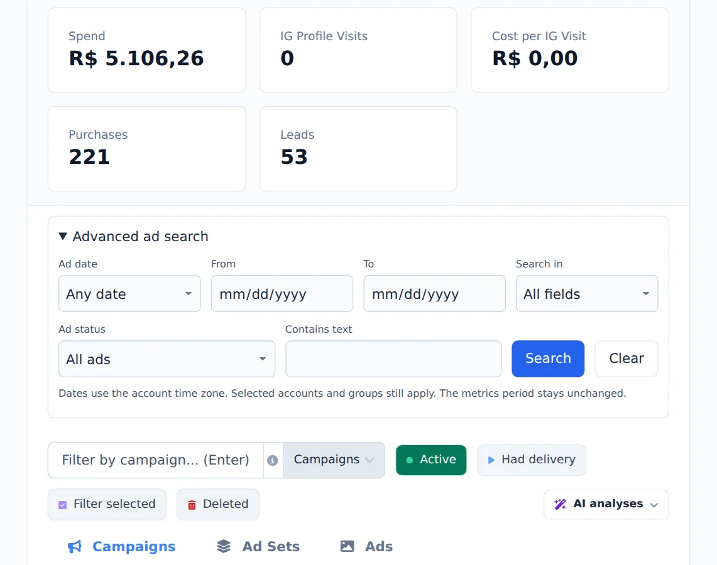Click the layers icon on Ad Sets tab
This screenshot has width=717, height=565.
point(224,546)
